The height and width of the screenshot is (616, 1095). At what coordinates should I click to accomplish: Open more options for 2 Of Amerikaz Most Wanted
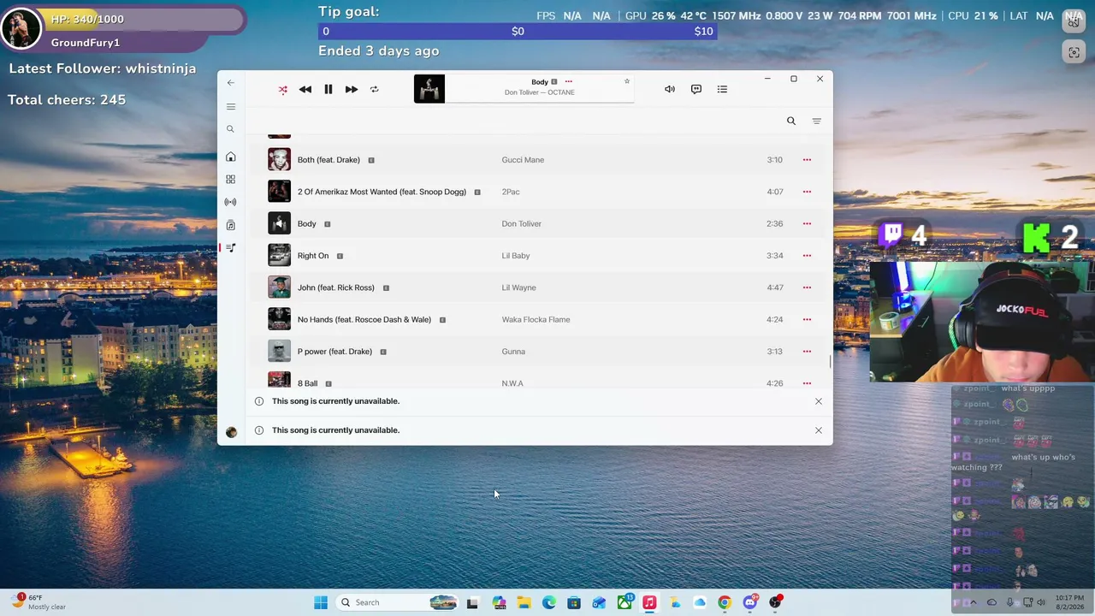807,192
